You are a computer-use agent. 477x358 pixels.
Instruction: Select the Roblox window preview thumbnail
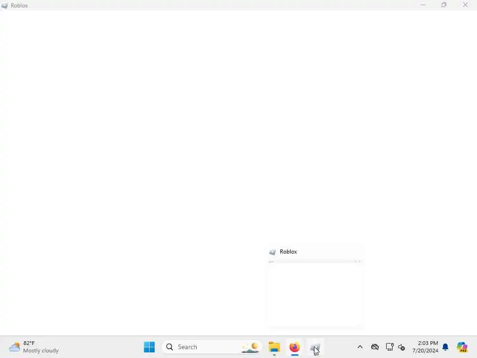coord(315,286)
